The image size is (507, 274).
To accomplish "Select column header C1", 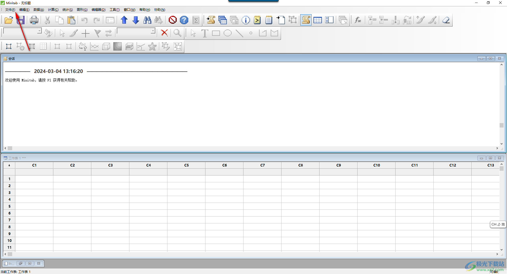I will point(34,165).
